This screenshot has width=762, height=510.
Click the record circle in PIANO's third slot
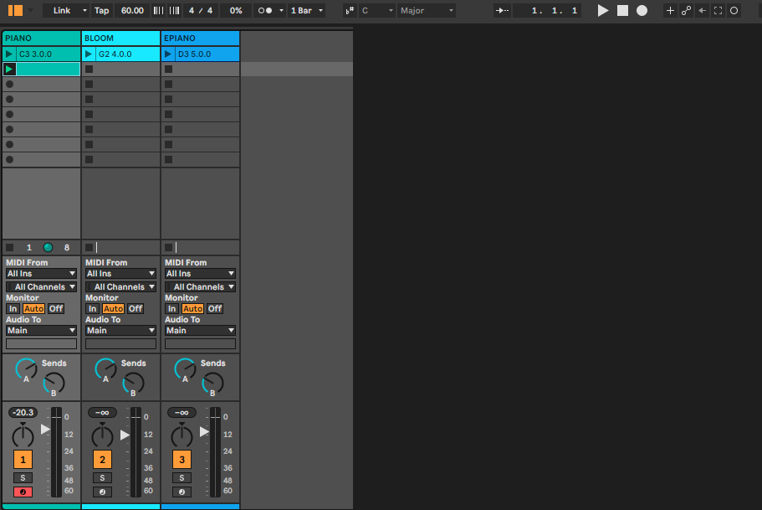[9, 85]
